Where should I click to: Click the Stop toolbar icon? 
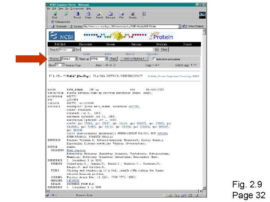144,15
